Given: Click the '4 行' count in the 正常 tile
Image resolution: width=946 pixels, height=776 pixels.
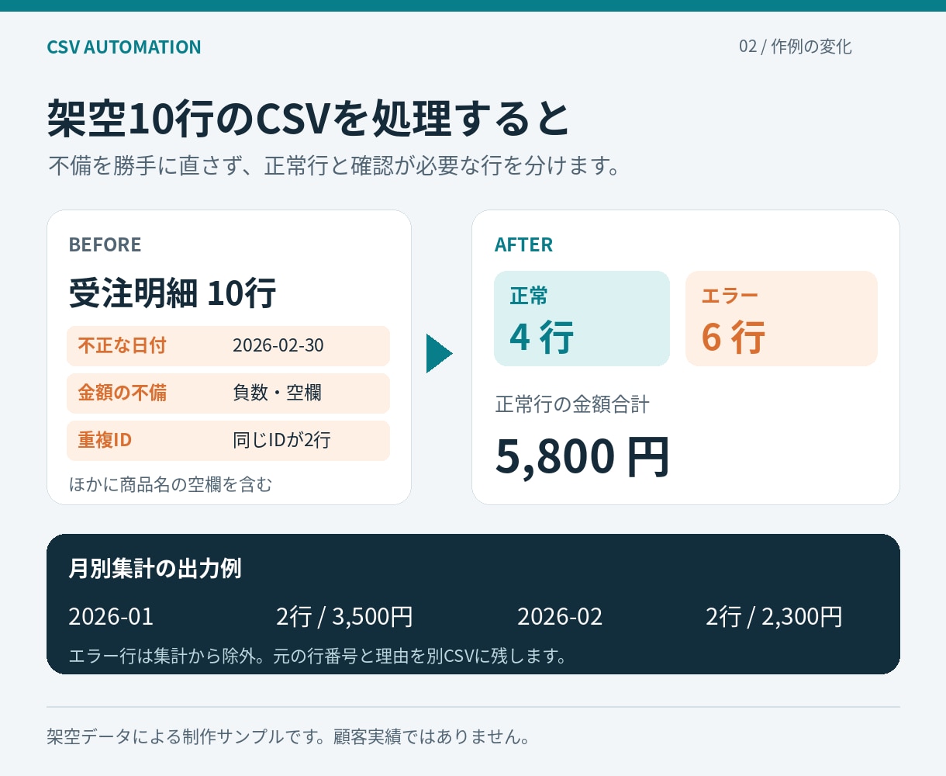Looking at the screenshot, I should click(x=542, y=338).
